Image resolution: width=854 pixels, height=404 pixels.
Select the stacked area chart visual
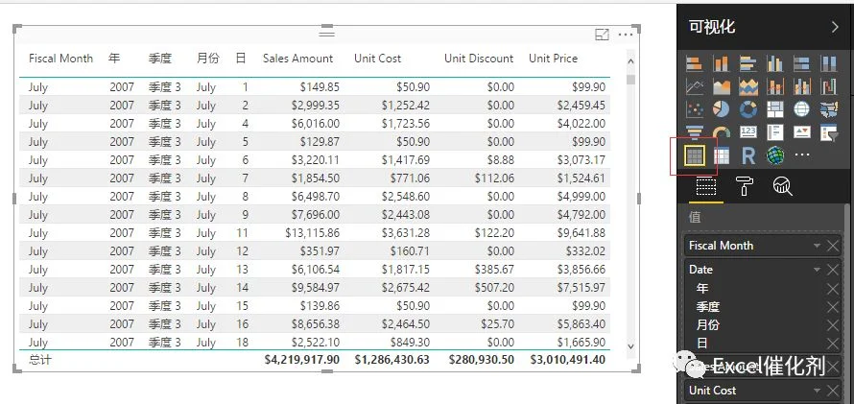[x=748, y=86]
